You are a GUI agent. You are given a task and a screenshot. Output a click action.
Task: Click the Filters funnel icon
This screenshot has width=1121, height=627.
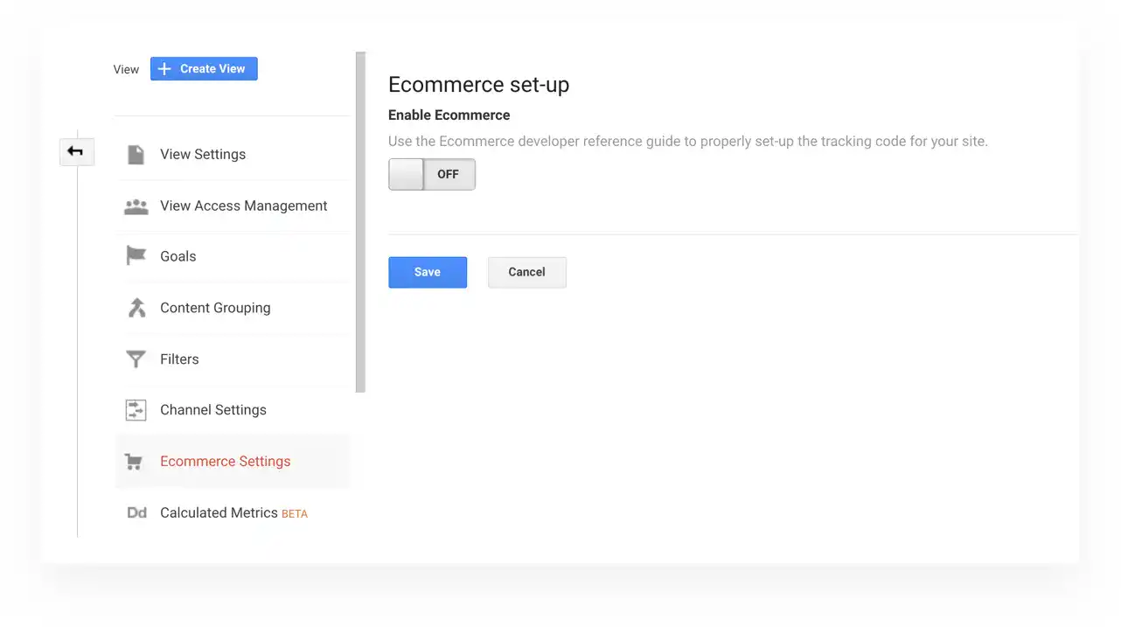point(136,359)
